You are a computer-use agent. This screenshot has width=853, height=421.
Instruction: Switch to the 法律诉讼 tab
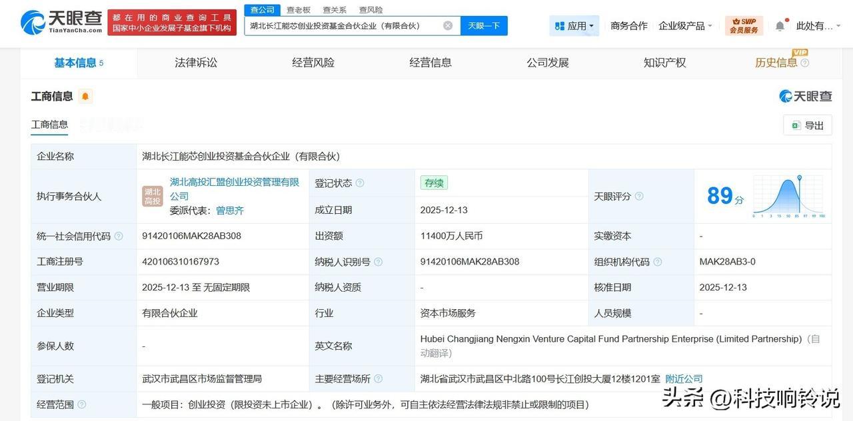point(196,63)
